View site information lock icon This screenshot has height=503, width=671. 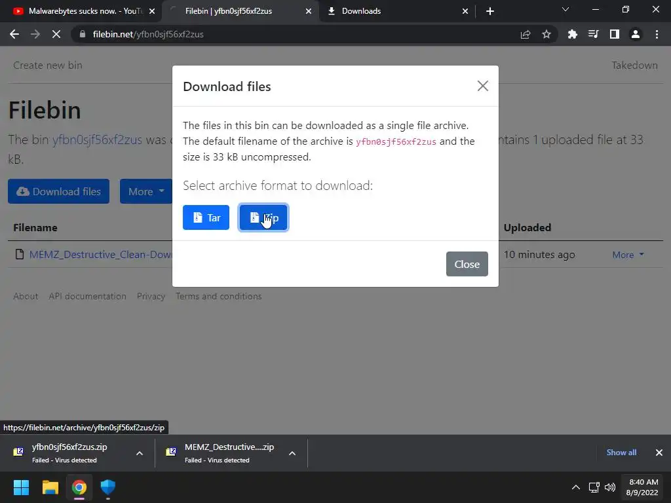[83, 34]
